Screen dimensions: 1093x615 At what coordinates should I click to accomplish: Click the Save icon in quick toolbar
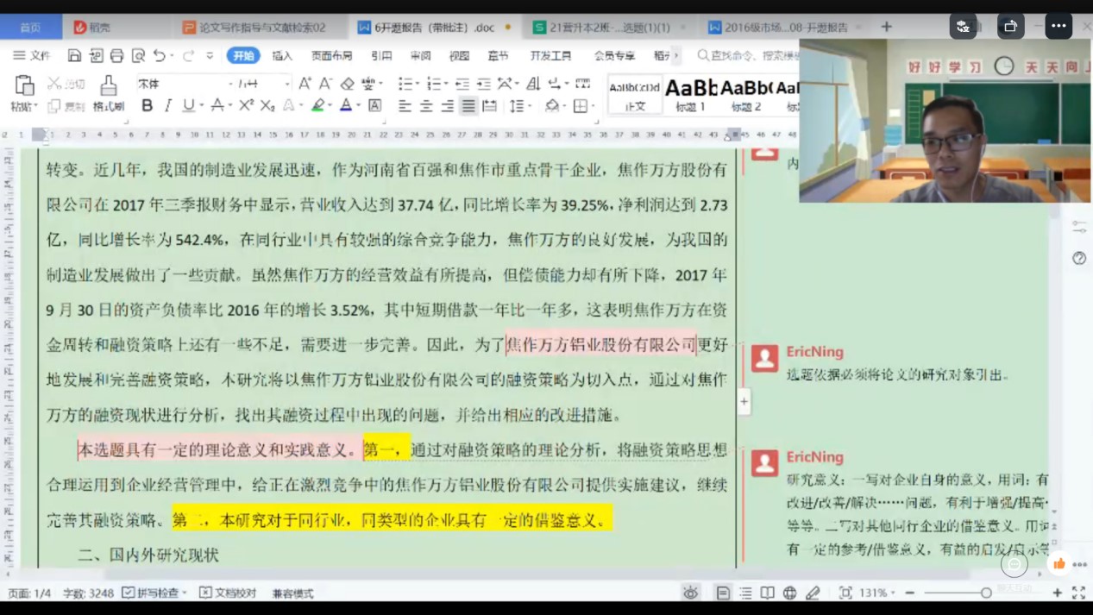click(x=75, y=56)
